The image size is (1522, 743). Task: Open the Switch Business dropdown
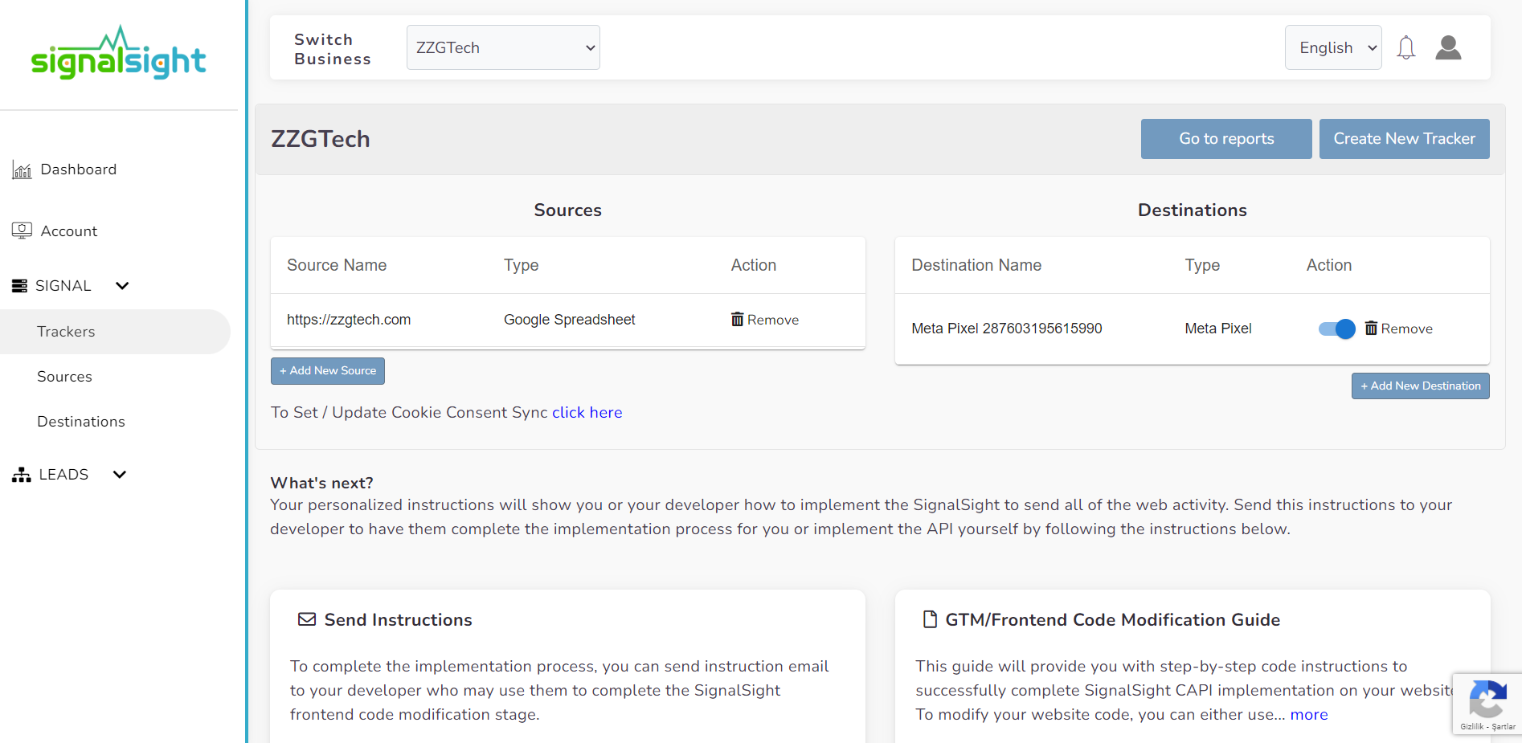pos(503,47)
